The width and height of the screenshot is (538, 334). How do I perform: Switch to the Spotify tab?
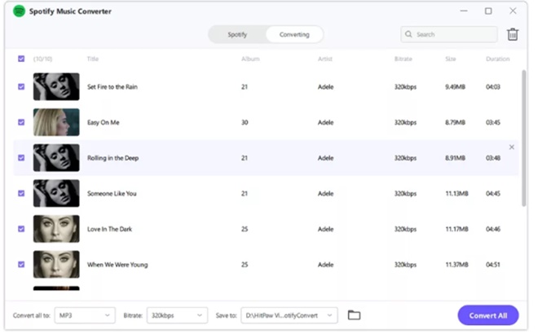tap(237, 35)
